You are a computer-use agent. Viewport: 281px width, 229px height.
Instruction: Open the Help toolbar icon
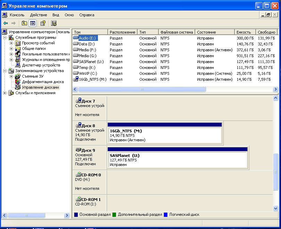click(43, 23)
